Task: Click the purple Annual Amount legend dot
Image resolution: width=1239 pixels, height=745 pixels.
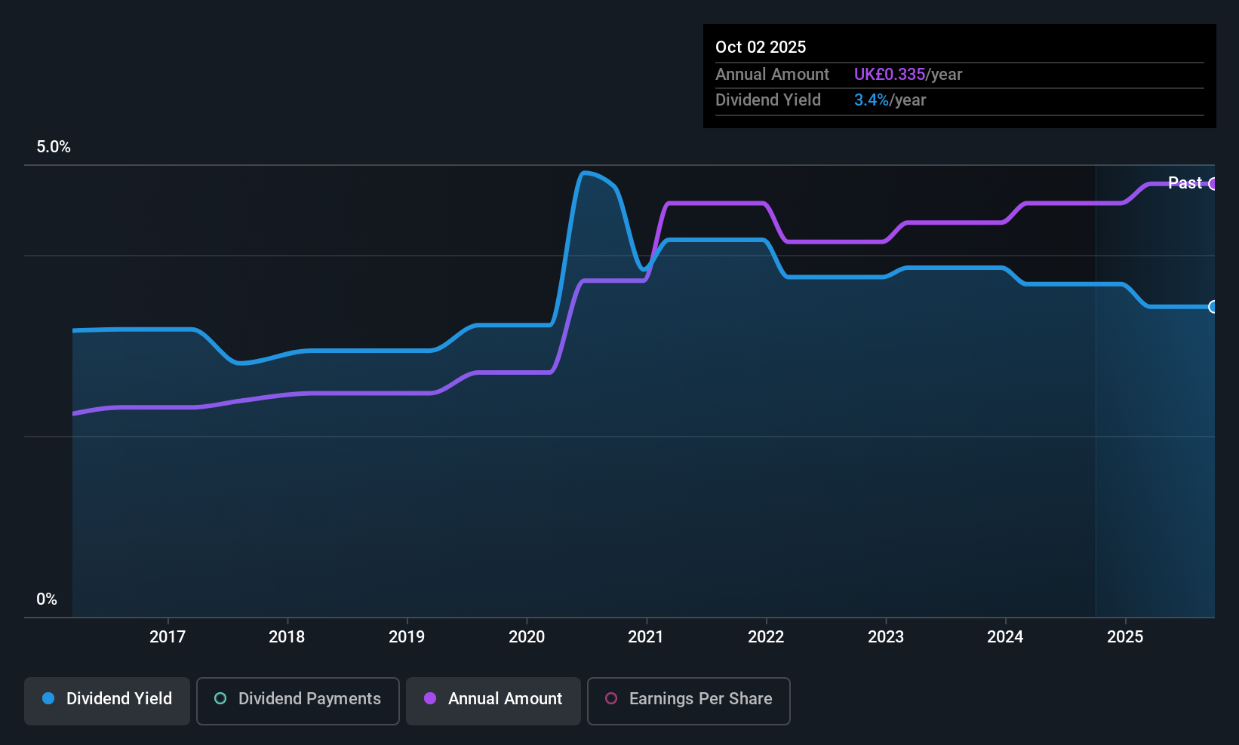Action: 430,698
